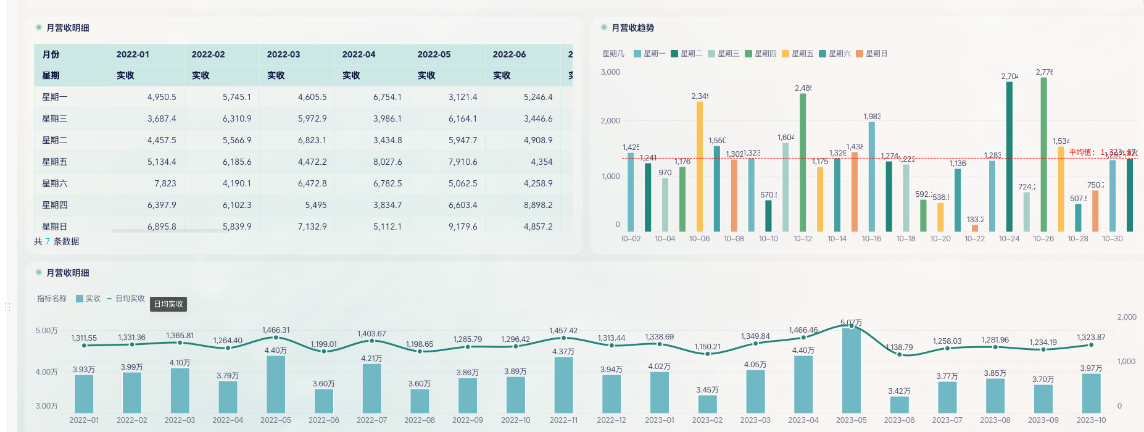Click the table's horizontal scrollbar
This screenshot has height=432, width=1144.
167,231
